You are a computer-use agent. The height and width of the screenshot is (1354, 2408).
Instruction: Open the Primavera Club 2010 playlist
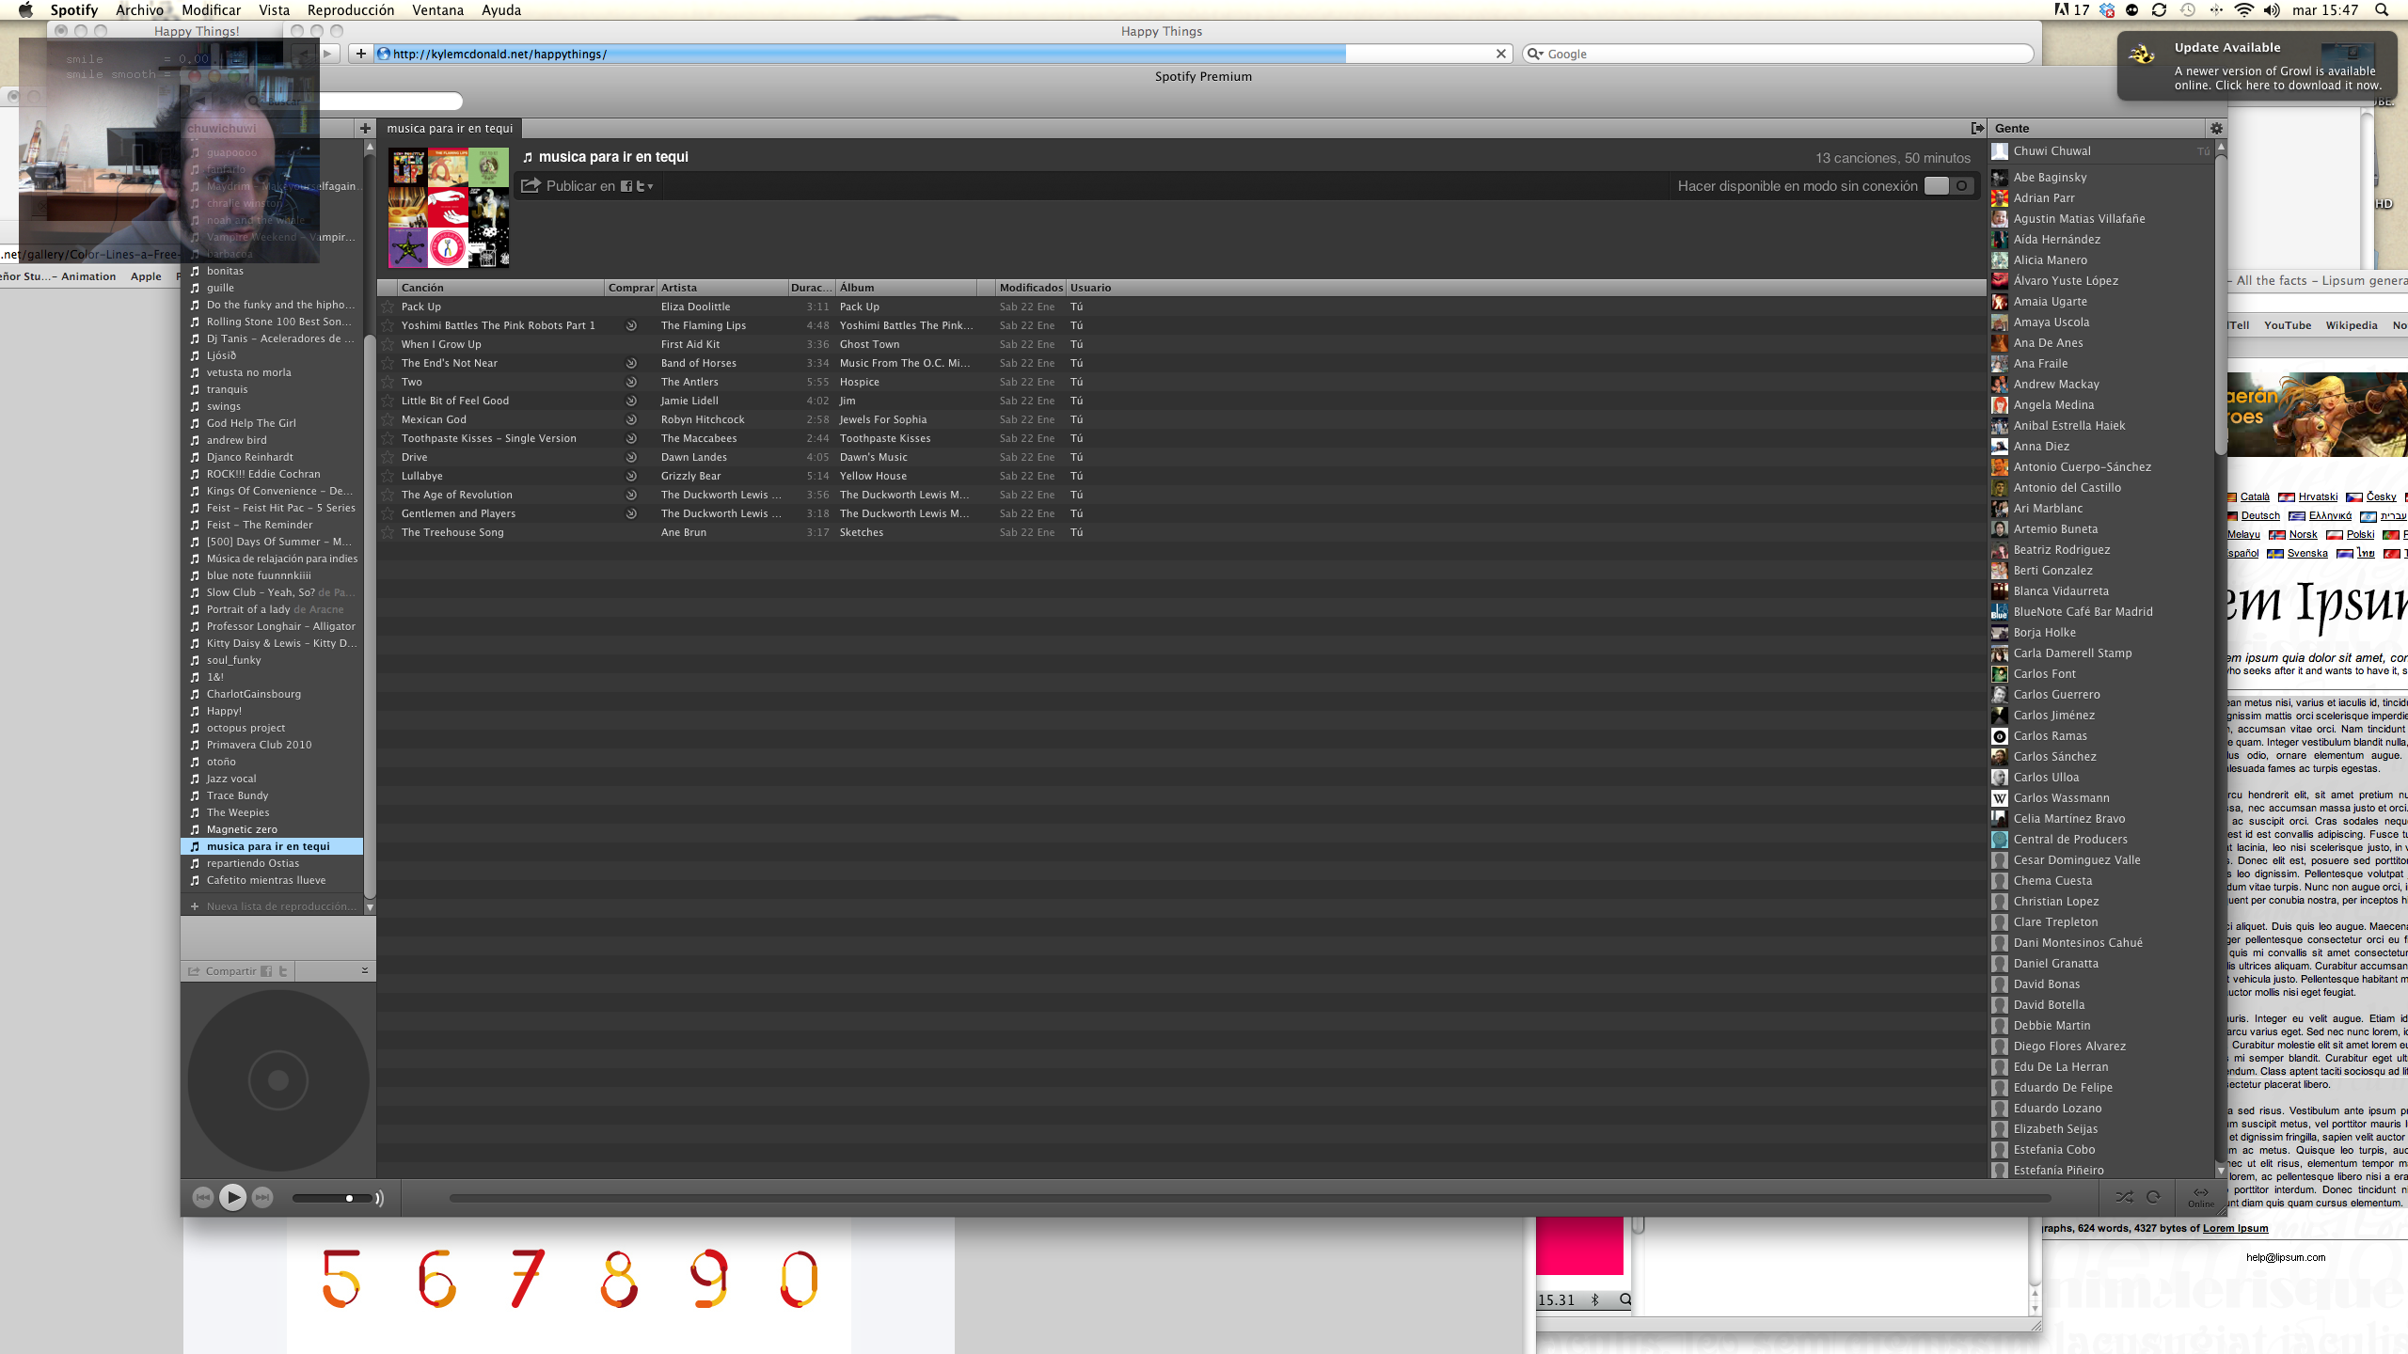point(259,745)
